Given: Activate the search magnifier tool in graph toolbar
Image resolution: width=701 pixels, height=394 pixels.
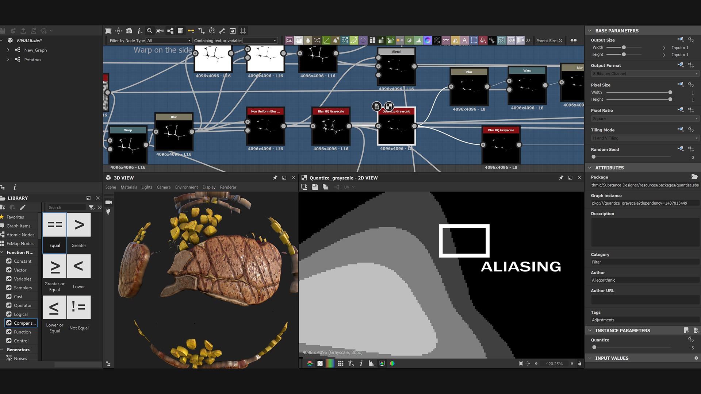Looking at the screenshot, I should point(149,31).
